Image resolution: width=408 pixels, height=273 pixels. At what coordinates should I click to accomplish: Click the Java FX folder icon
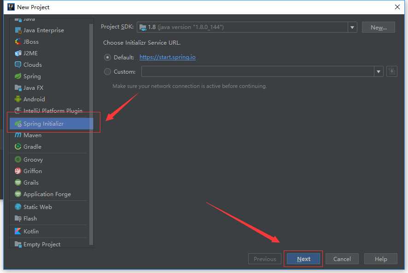(x=18, y=88)
